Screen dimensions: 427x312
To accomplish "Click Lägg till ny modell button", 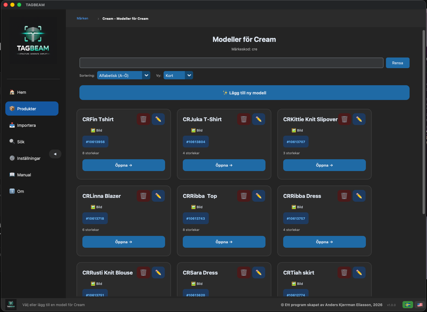I will pos(245,93).
